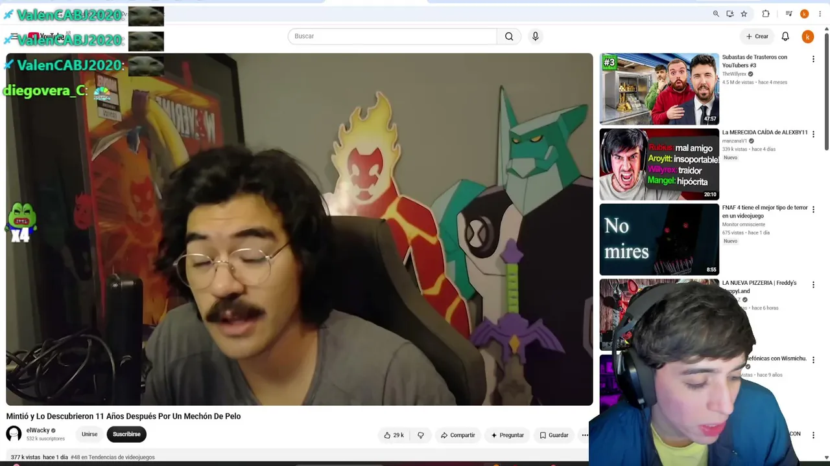Click the Compartir button
Screen dimensions: 830x466
(x=458, y=435)
